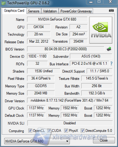Click the Name field NVIDIA GeForce GTX 680
Viewport: 118px width, 147px height.
(57, 19)
